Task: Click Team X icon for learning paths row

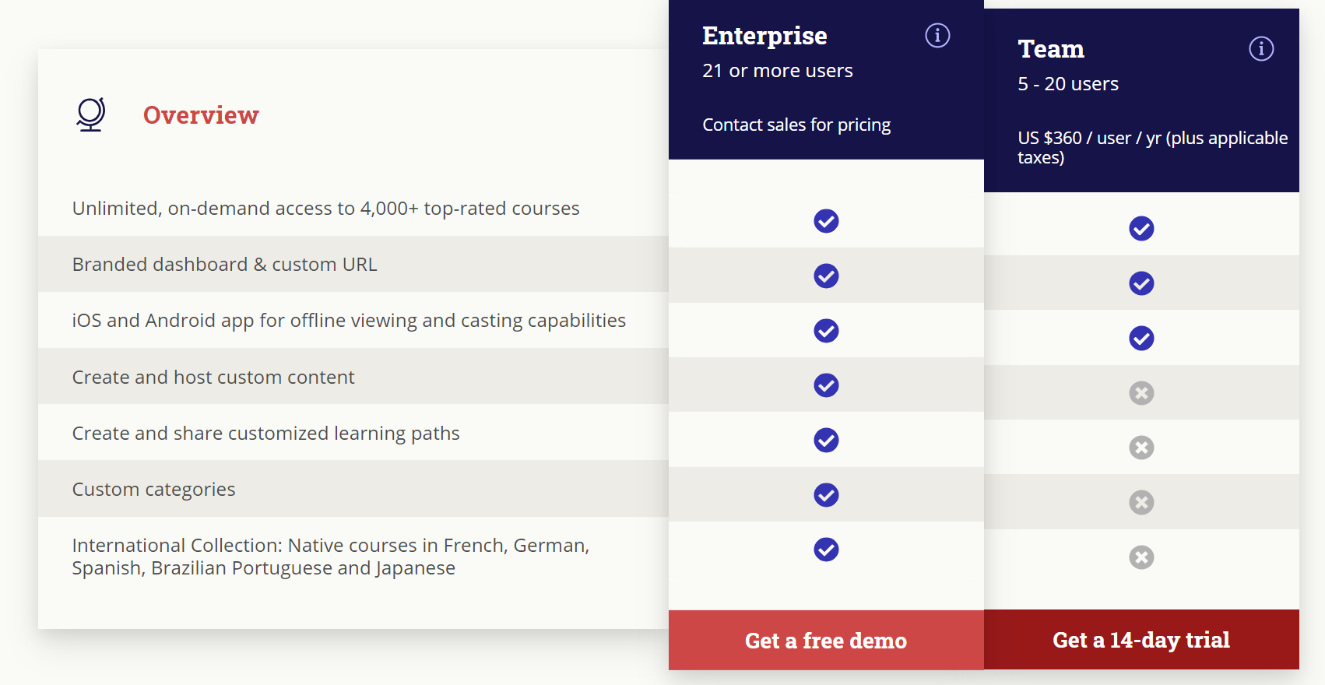Action: (x=1141, y=448)
